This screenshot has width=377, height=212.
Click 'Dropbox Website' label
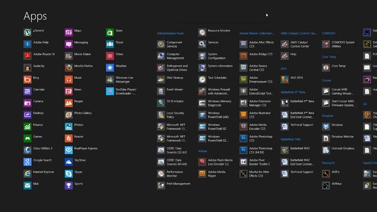tap(343, 137)
